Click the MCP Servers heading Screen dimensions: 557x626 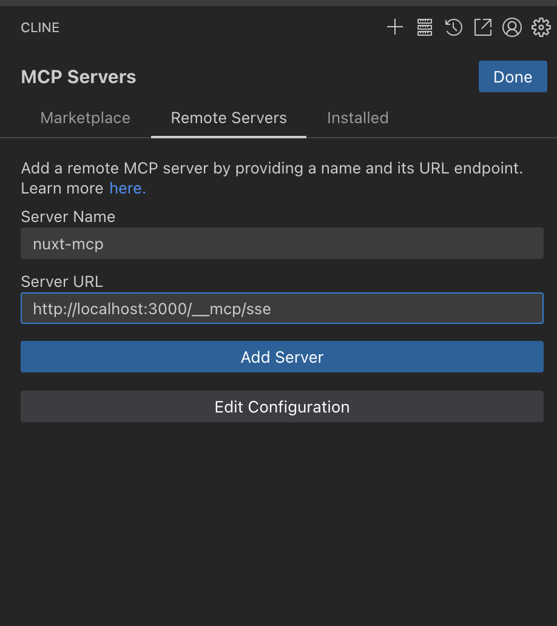[78, 76]
